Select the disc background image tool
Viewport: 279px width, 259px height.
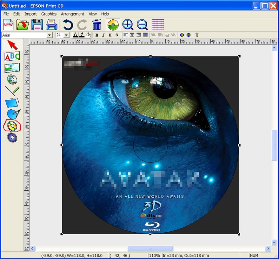[x=12, y=79]
